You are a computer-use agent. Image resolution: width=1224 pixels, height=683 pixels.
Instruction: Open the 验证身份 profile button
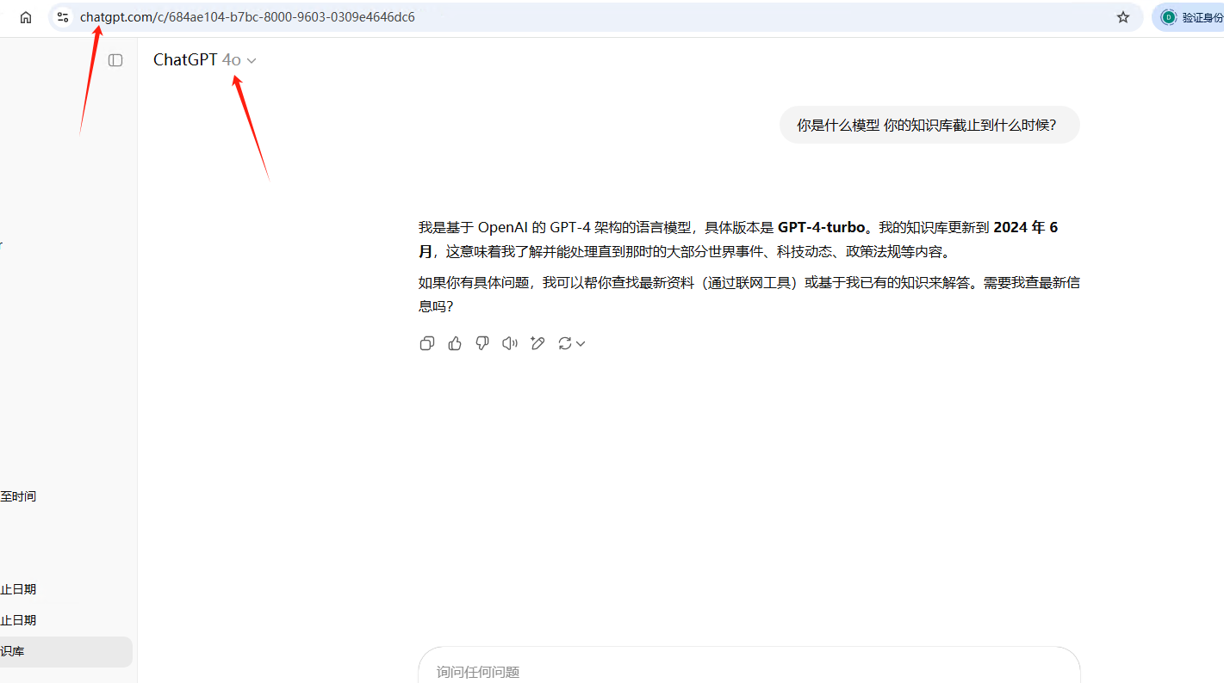click(x=1190, y=17)
